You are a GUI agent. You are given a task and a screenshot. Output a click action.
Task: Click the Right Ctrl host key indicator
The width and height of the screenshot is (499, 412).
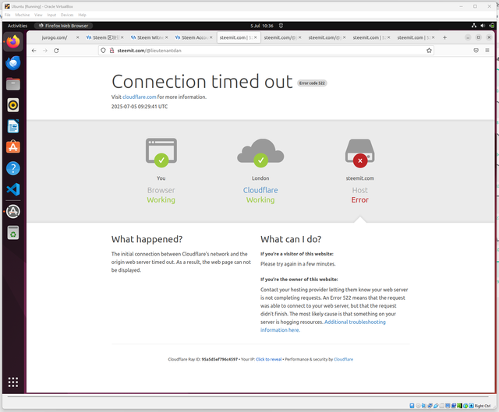[483, 406]
